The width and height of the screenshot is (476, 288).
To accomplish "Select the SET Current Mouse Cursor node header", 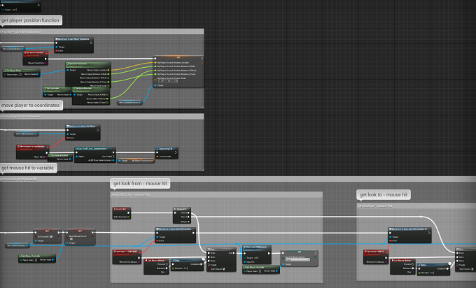I will tap(300, 252).
